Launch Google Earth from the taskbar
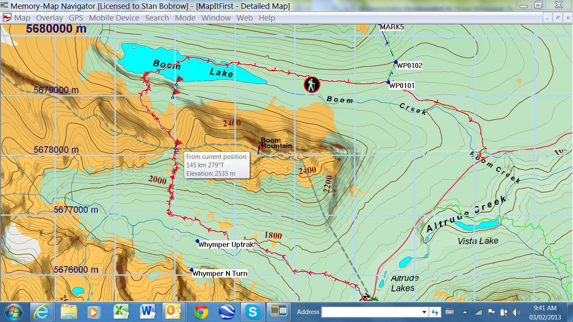Image resolution: width=573 pixels, height=322 pixels. pos(227,312)
